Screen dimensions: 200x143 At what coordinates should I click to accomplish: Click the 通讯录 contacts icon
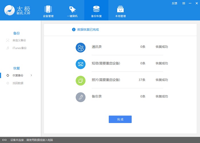81,47
